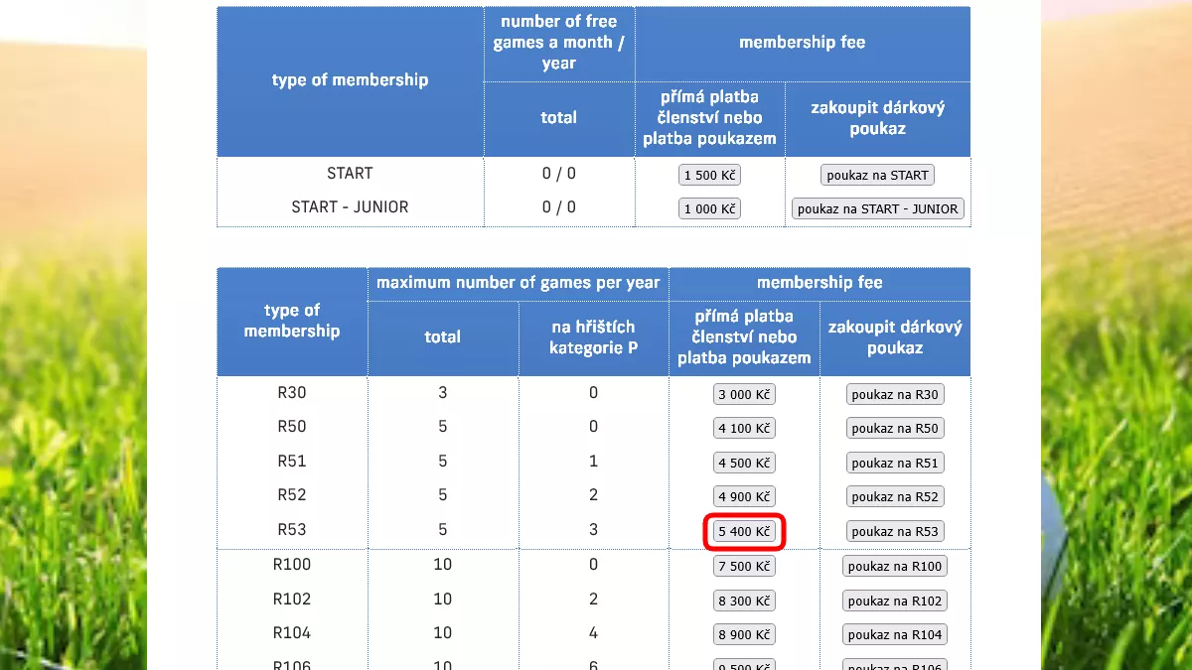Viewport: 1192px width, 670px height.
Task: Select the 'poukaz na R104' button
Action: point(894,635)
